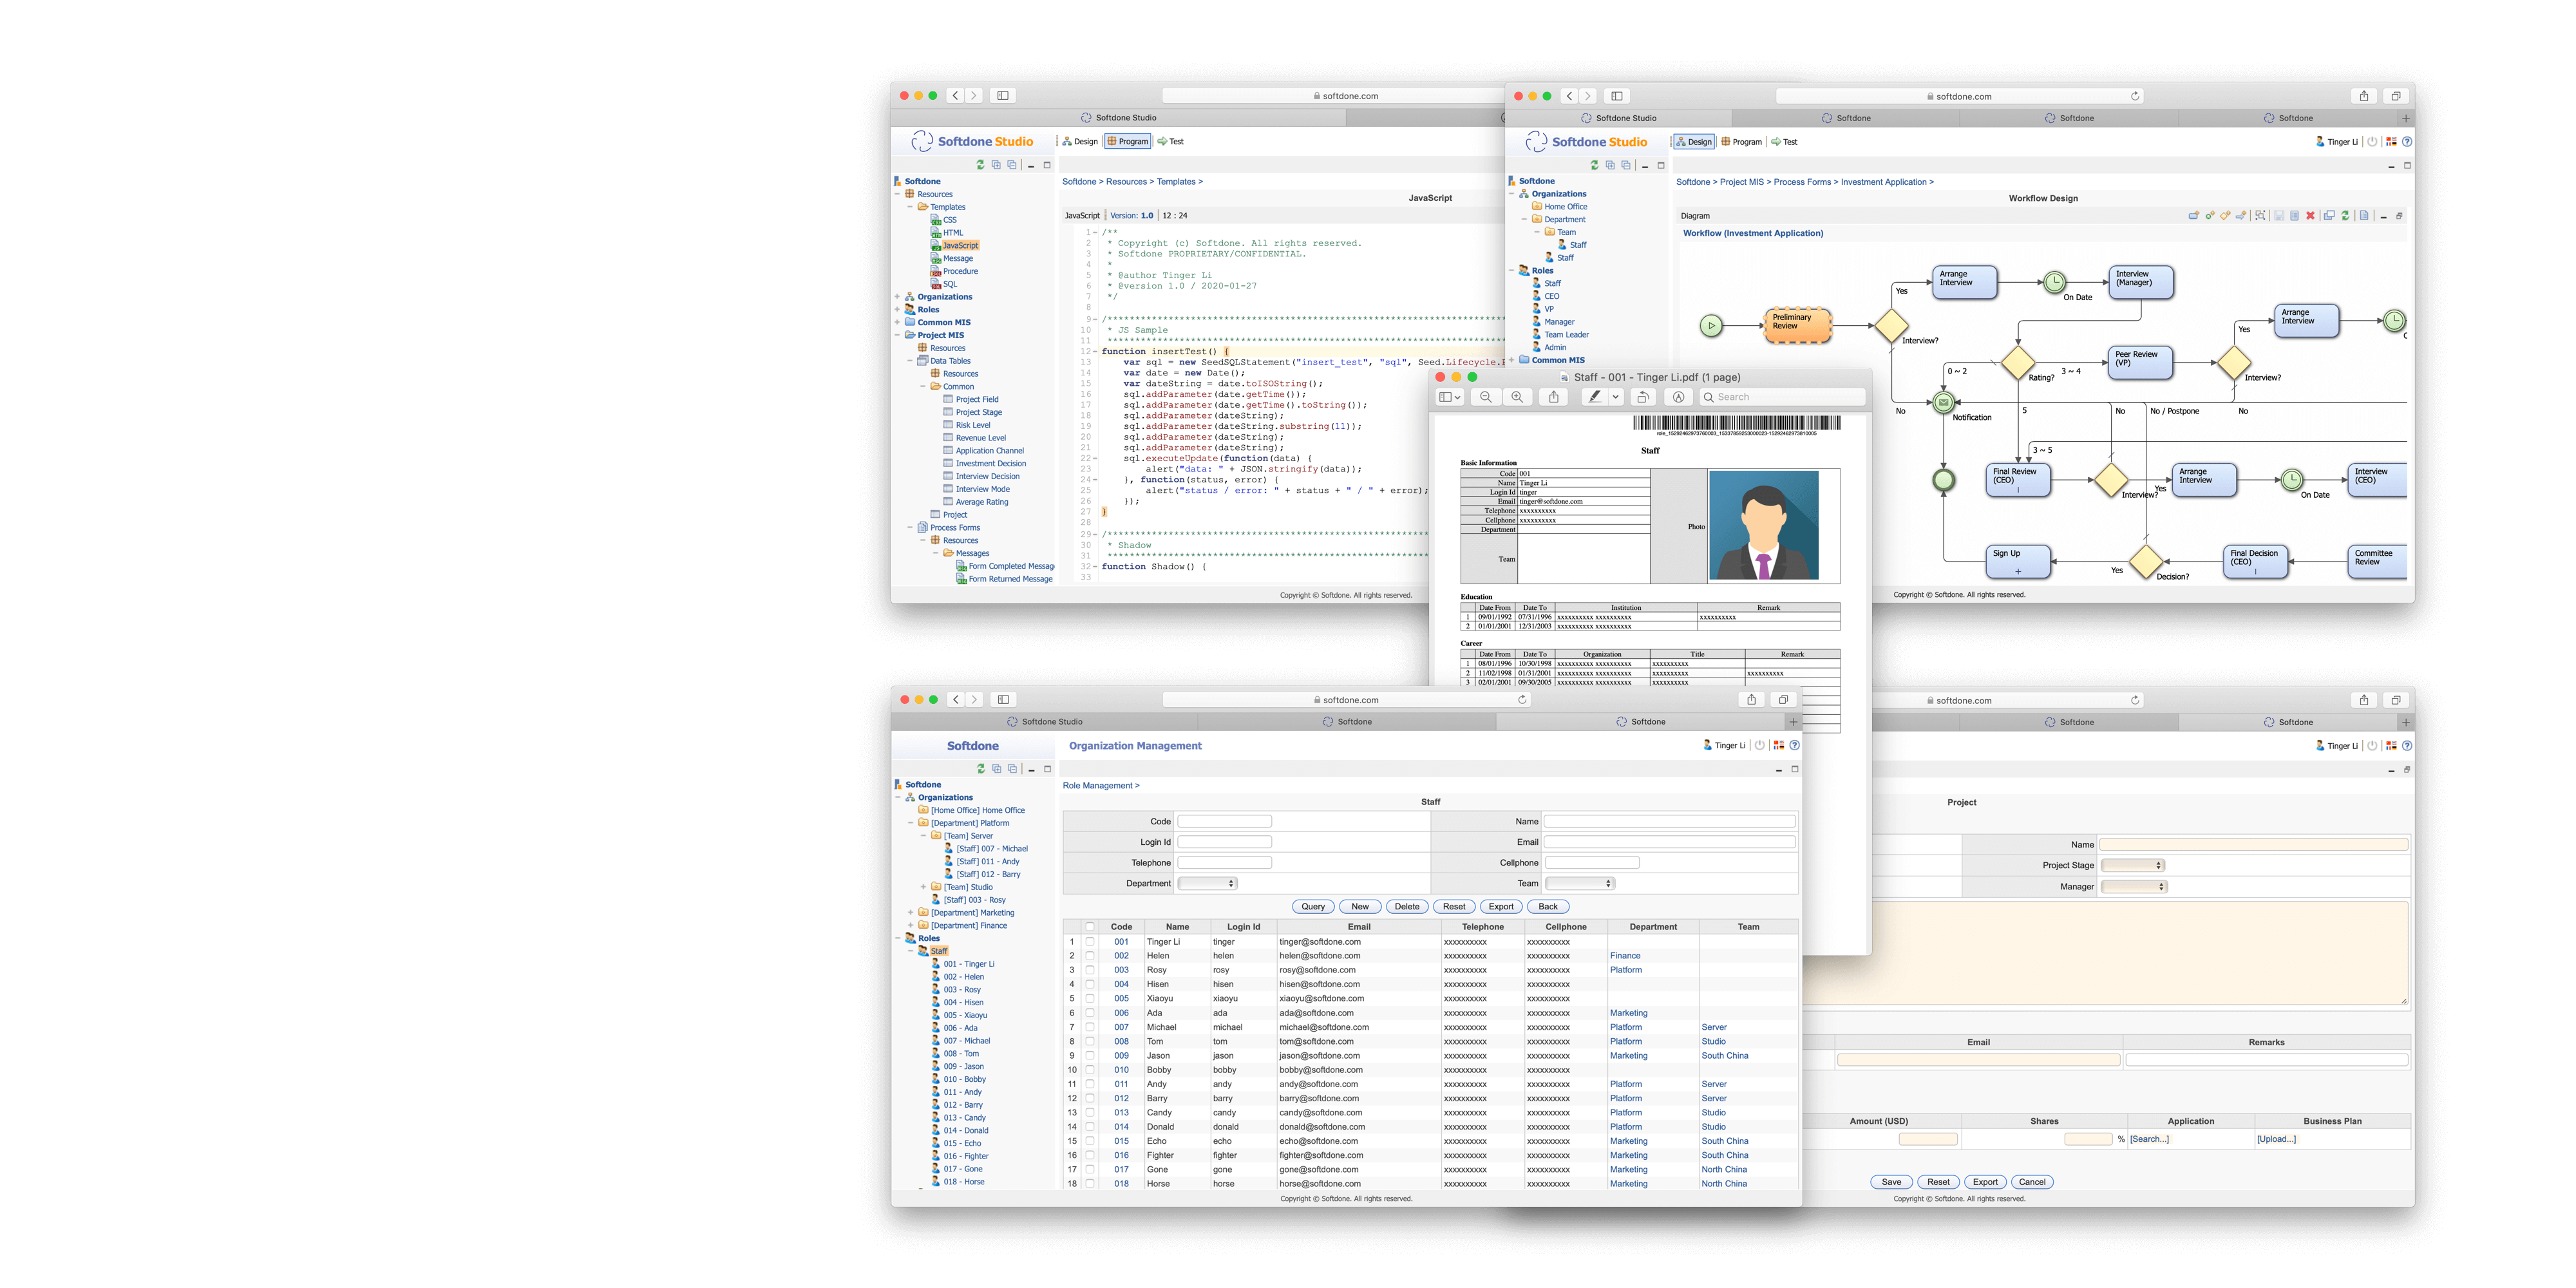Viewport: 2576px width, 1288px height.
Task: Check the row checkbox for 014 Donald
Action: point(1090,1127)
